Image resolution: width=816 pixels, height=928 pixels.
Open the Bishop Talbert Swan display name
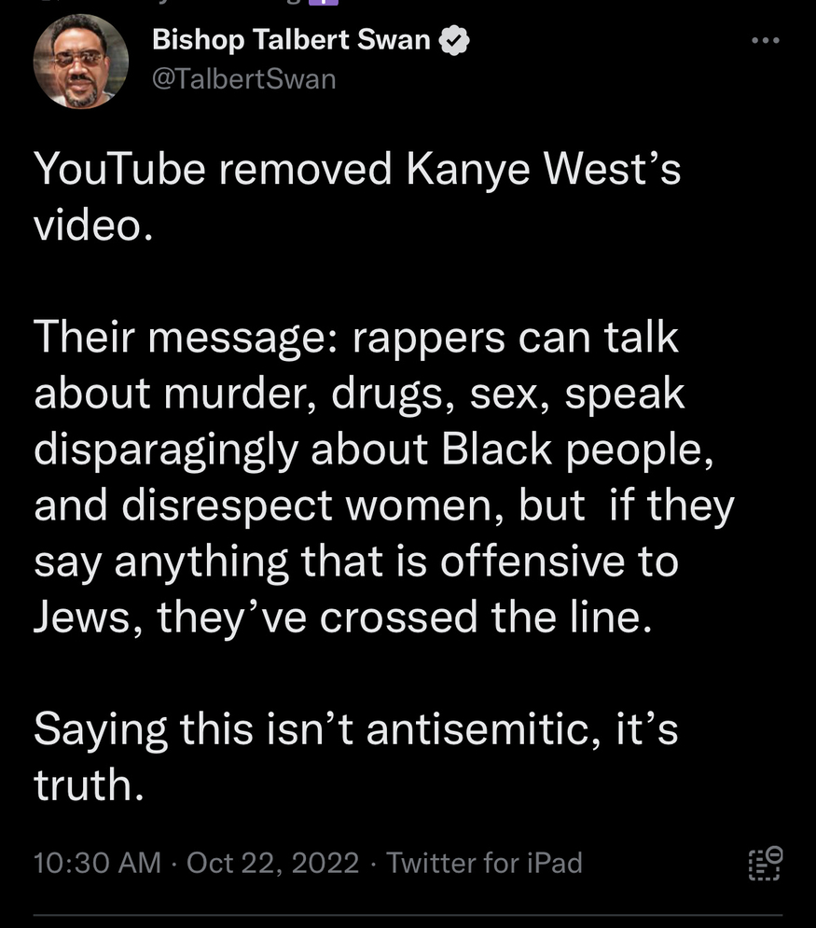coord(291,40)
